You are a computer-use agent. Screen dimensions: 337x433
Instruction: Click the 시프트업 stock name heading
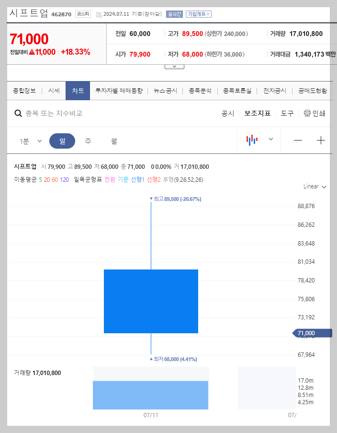click(x=29, y=13)
